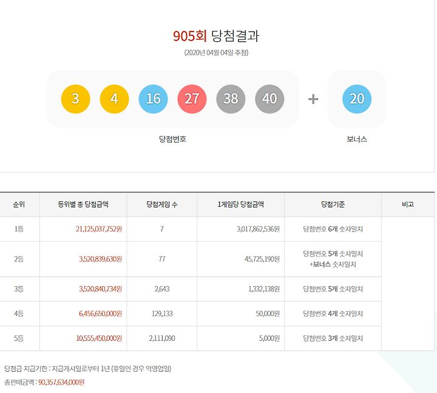Click winner count 129,133
The image size is (437, 393).
(162, 314)
